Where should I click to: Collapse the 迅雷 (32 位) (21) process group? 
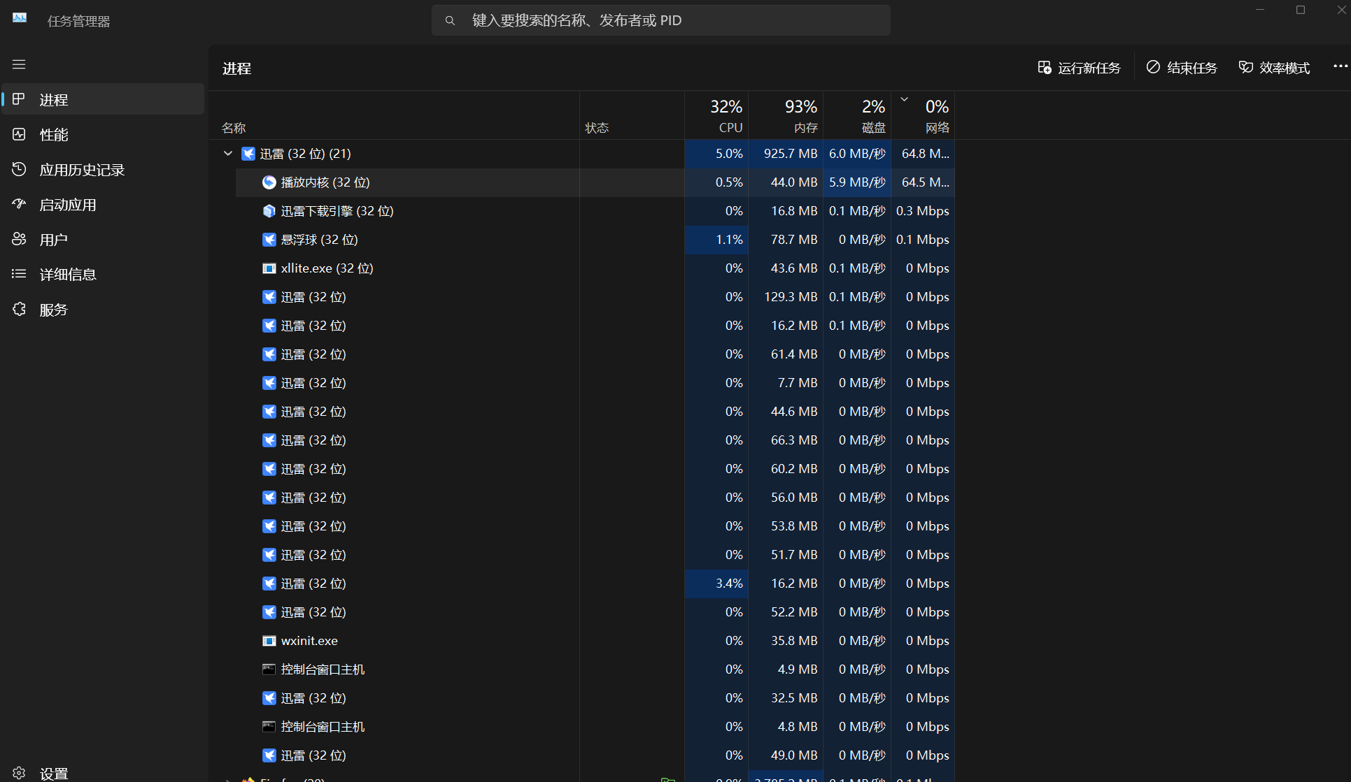[228, 154]
